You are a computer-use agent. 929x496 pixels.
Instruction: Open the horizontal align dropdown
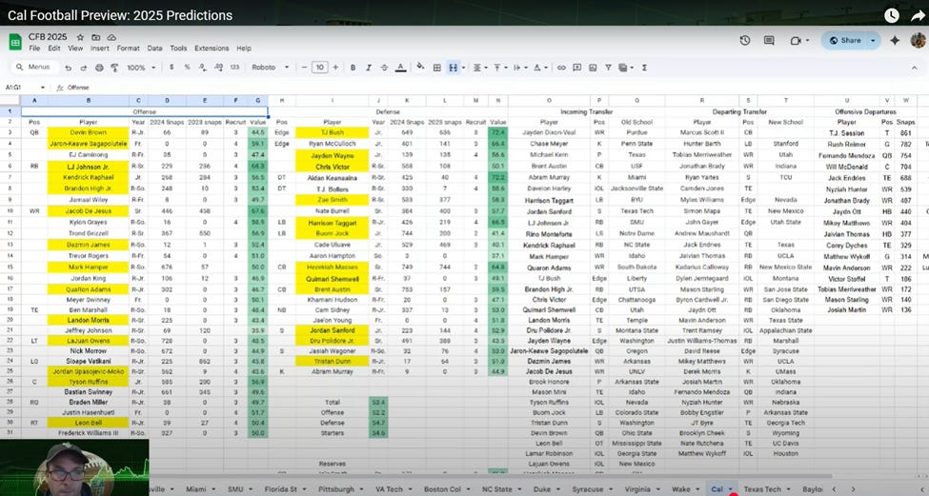pyautogui.click(x=479, y=68)
